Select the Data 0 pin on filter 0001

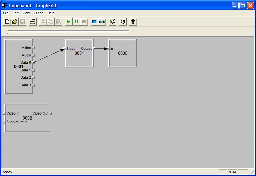(x=33, y=62)
